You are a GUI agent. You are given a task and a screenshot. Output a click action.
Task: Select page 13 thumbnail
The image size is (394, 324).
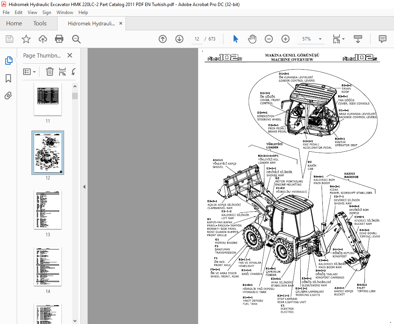pos(48,210)
